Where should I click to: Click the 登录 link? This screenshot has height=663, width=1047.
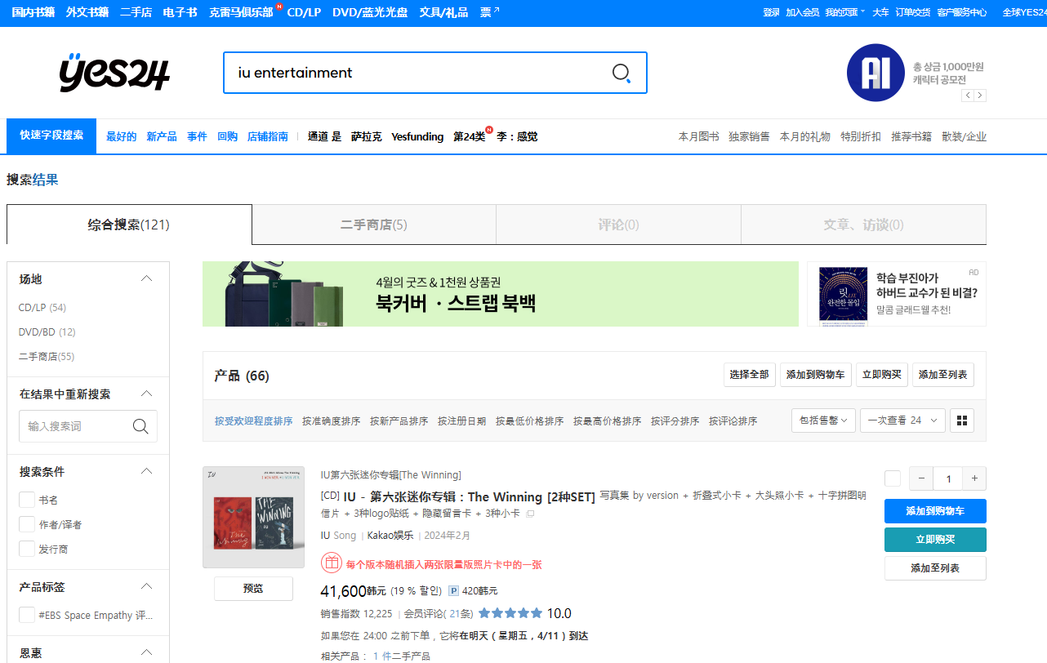(771, 12)
